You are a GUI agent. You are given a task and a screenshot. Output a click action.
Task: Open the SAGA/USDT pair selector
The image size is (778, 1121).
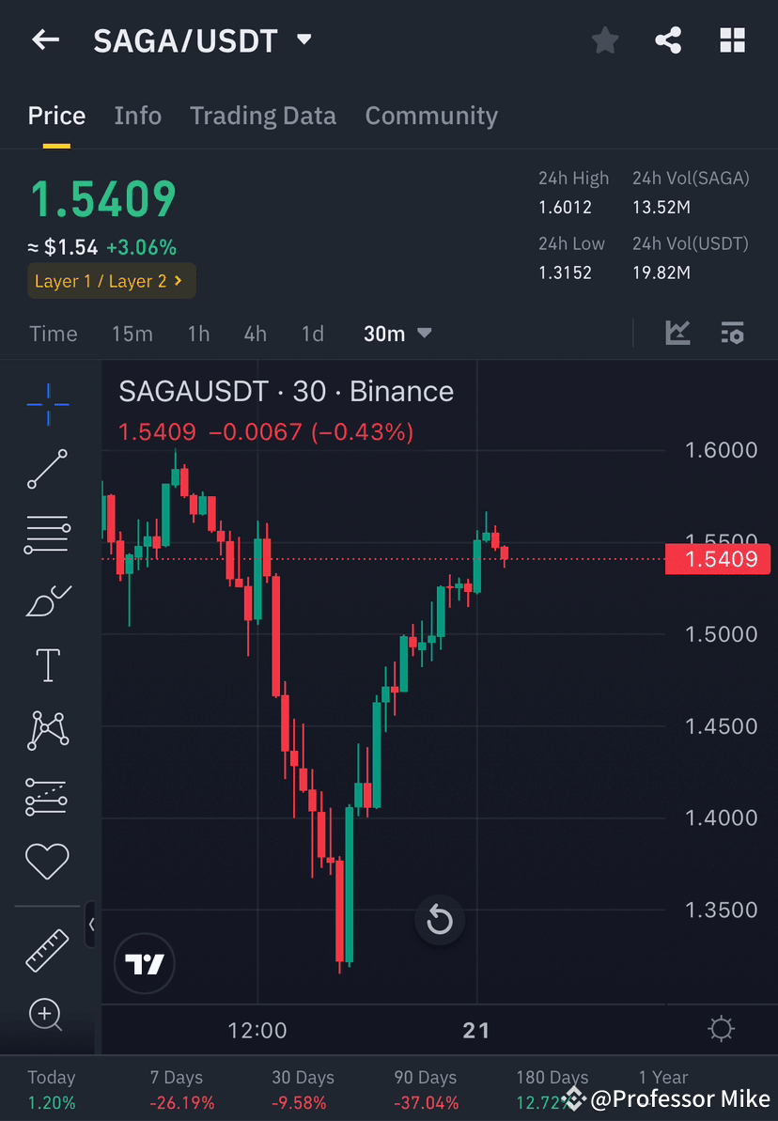pyautogui.click(x=203, y=39)
